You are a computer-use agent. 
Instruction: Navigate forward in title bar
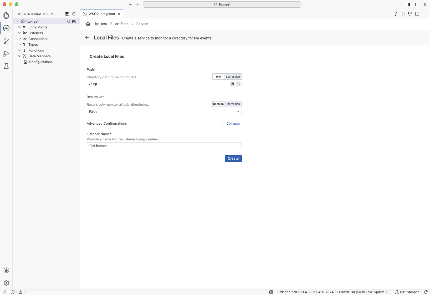click(137, 4)
